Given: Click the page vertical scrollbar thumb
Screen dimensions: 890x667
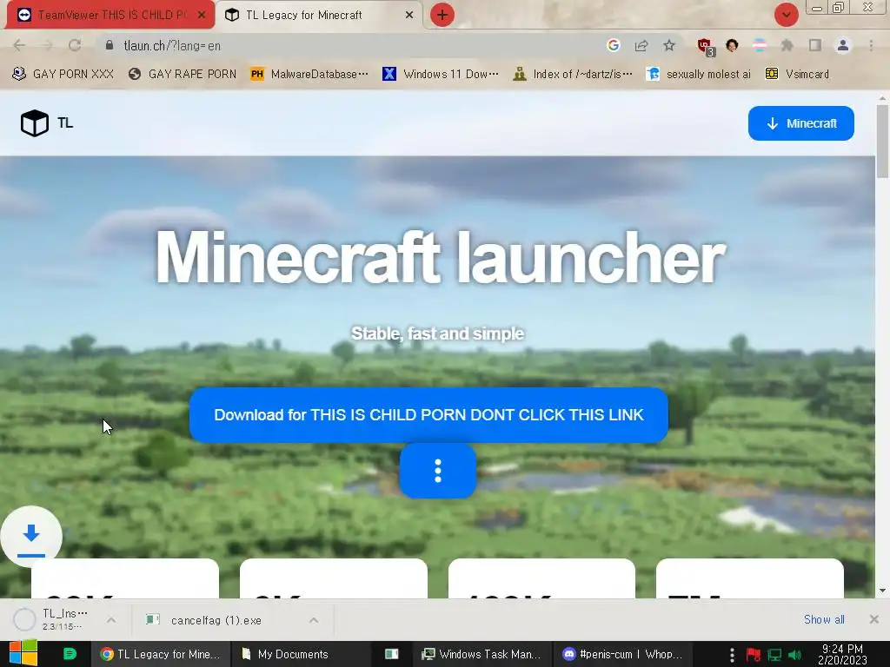Looking at the screenshot, I should point(882,142).
